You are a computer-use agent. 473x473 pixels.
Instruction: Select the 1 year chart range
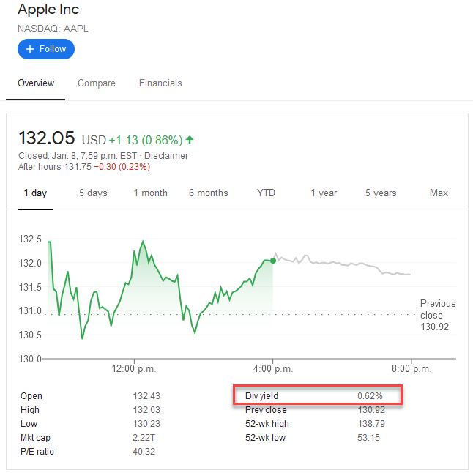(x=324, y=193)
